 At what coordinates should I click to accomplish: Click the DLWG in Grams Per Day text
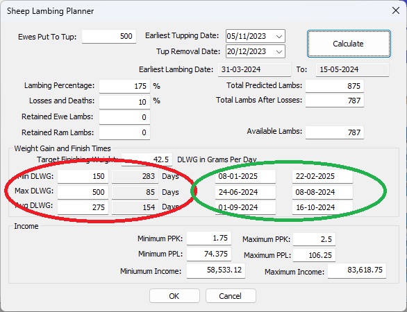[217, 159]
